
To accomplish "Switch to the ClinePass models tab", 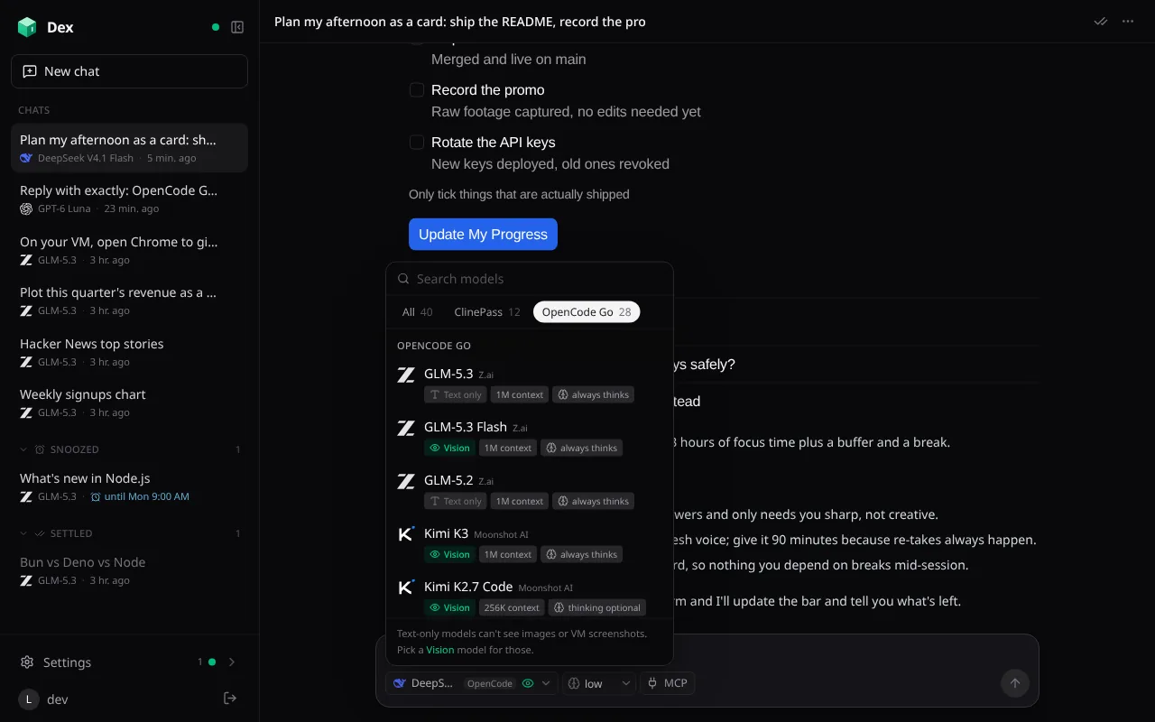I will (487, 312).
